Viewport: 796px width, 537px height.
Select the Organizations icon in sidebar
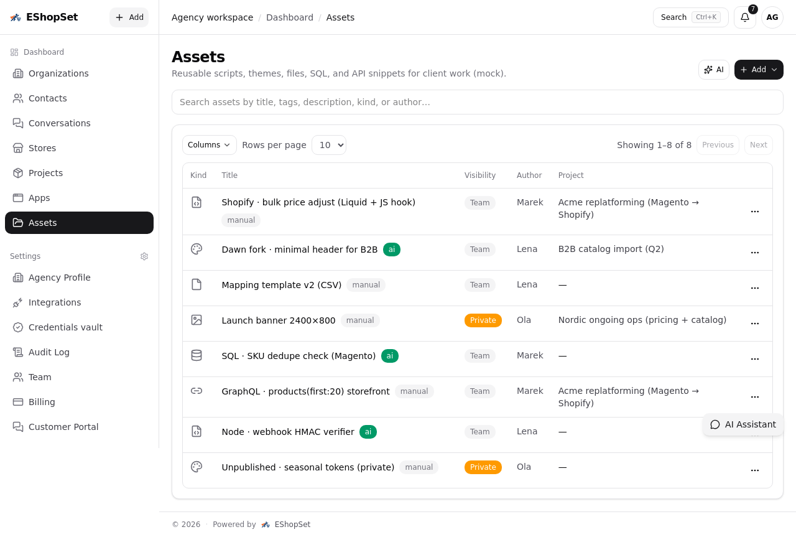point(18,73)
